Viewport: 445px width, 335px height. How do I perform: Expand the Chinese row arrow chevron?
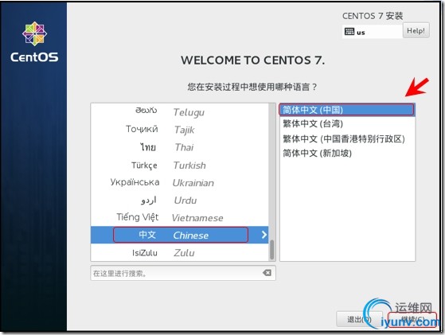coord(264,235)
